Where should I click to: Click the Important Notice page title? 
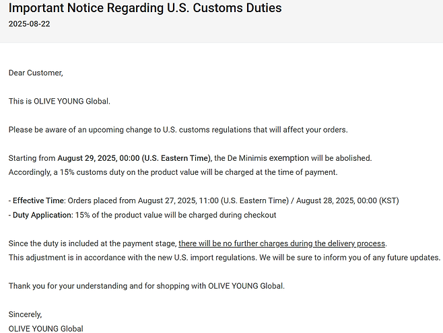pyautogui.click(x=145, y=9)
